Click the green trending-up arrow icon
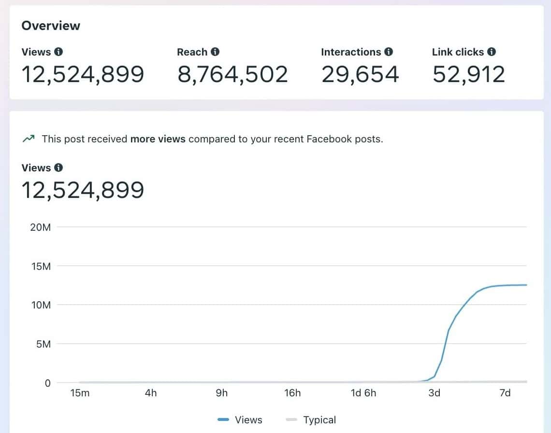 pos(29,139)
